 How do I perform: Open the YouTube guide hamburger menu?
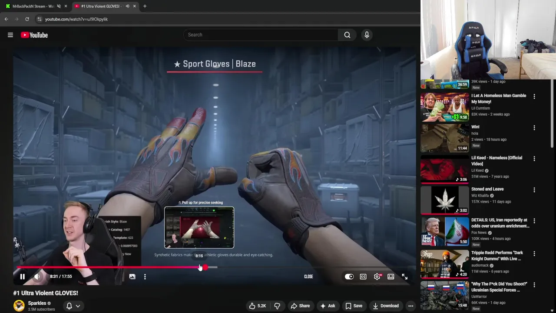(x=10, y=35)
